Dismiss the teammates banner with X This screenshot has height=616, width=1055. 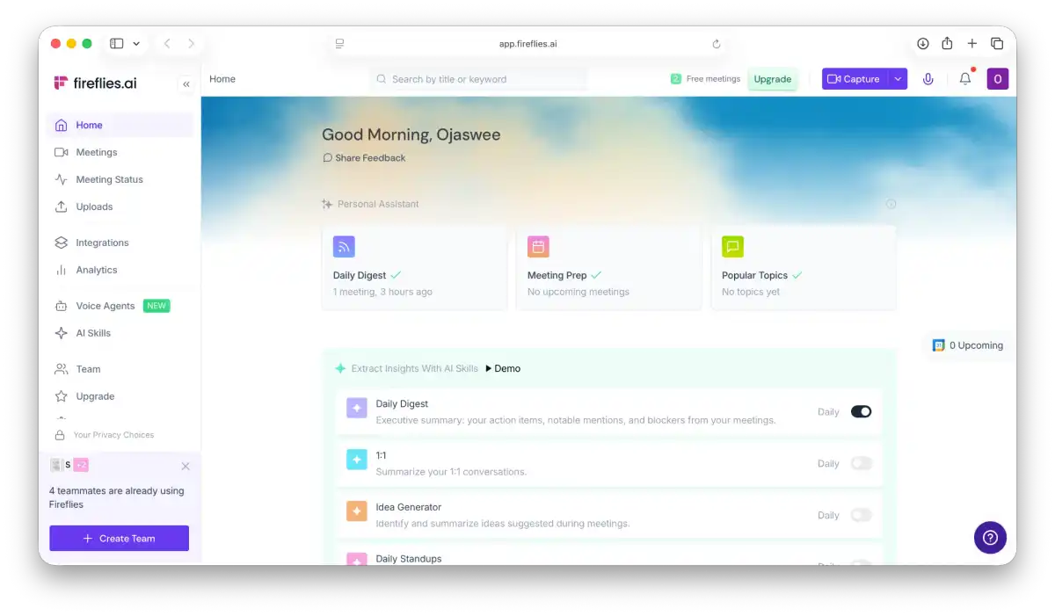(x=186, y=466)
